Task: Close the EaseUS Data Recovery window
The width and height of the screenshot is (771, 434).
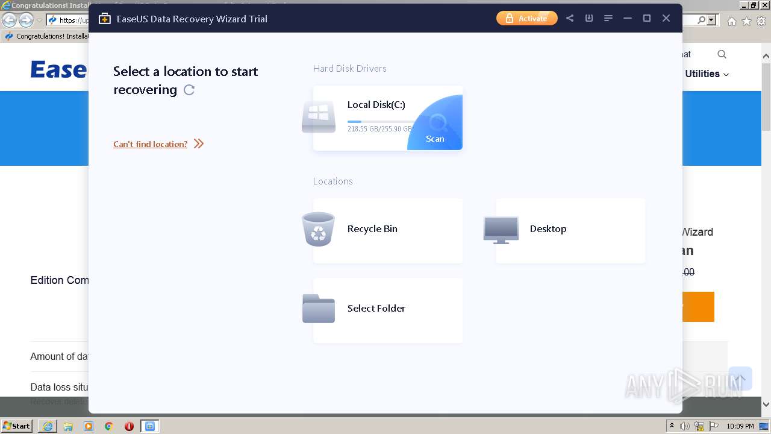Action: (x=666, y=18)
